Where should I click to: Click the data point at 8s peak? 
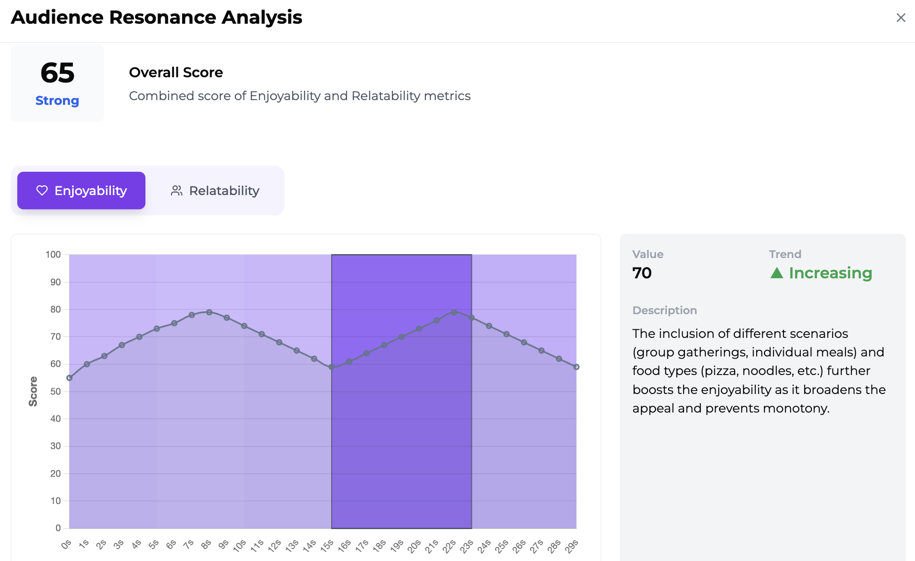209,312
